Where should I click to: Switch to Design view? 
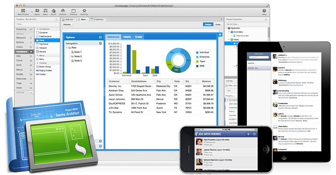click(208, 24)
